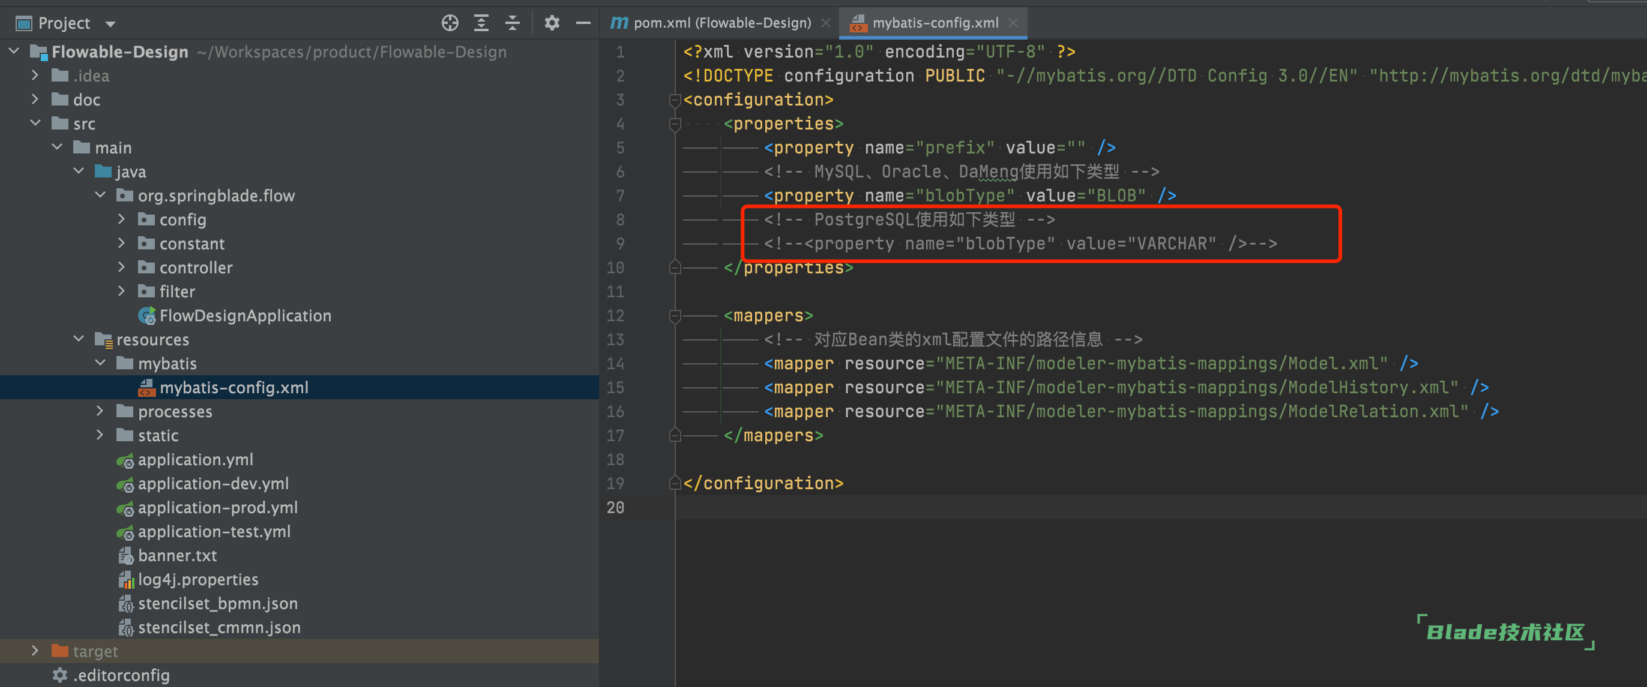Select application-prod.yml in the tree
The image size is (1647, 687).
[217, 508]
